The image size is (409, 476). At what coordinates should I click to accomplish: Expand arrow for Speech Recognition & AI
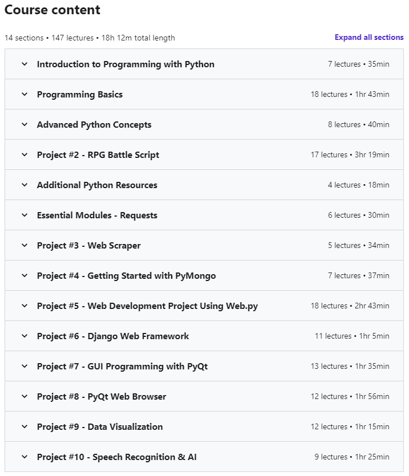pyautogui.click(x=25, y=457)
